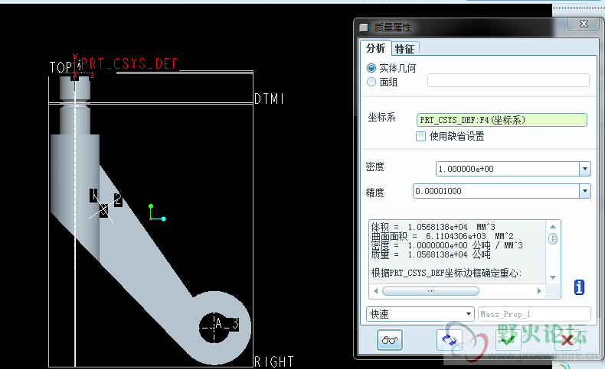Click results horizontal scroll right arrow
The width and height of the screenshot is (605, 369).
coord(539,291)
